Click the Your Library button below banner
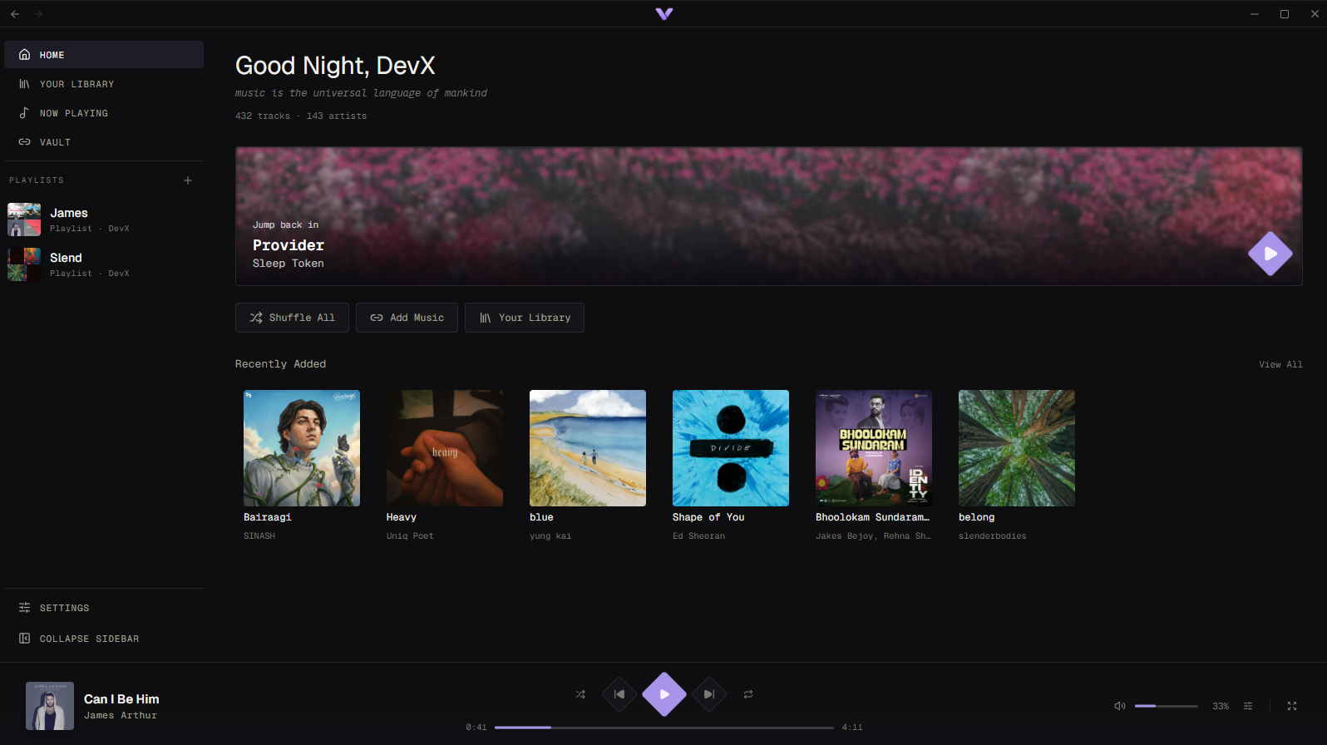The height and width of the screenshot is (745, 1327). pyautogui.click(x=525, y=318)
